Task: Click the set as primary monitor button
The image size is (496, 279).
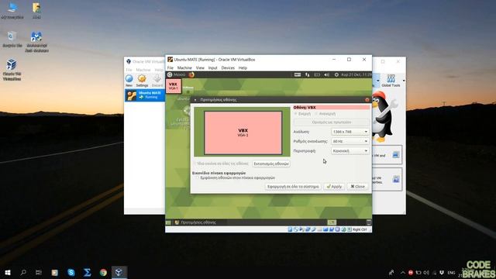Action: [x=331, y=122]
